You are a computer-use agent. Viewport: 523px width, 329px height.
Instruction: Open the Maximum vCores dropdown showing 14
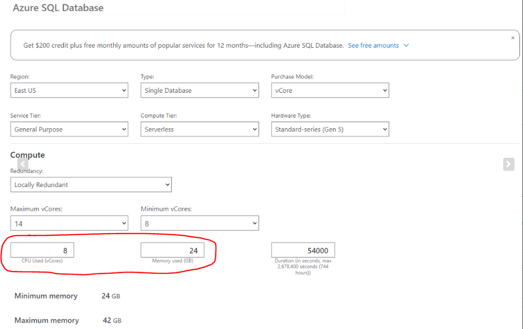coord(69,224)
